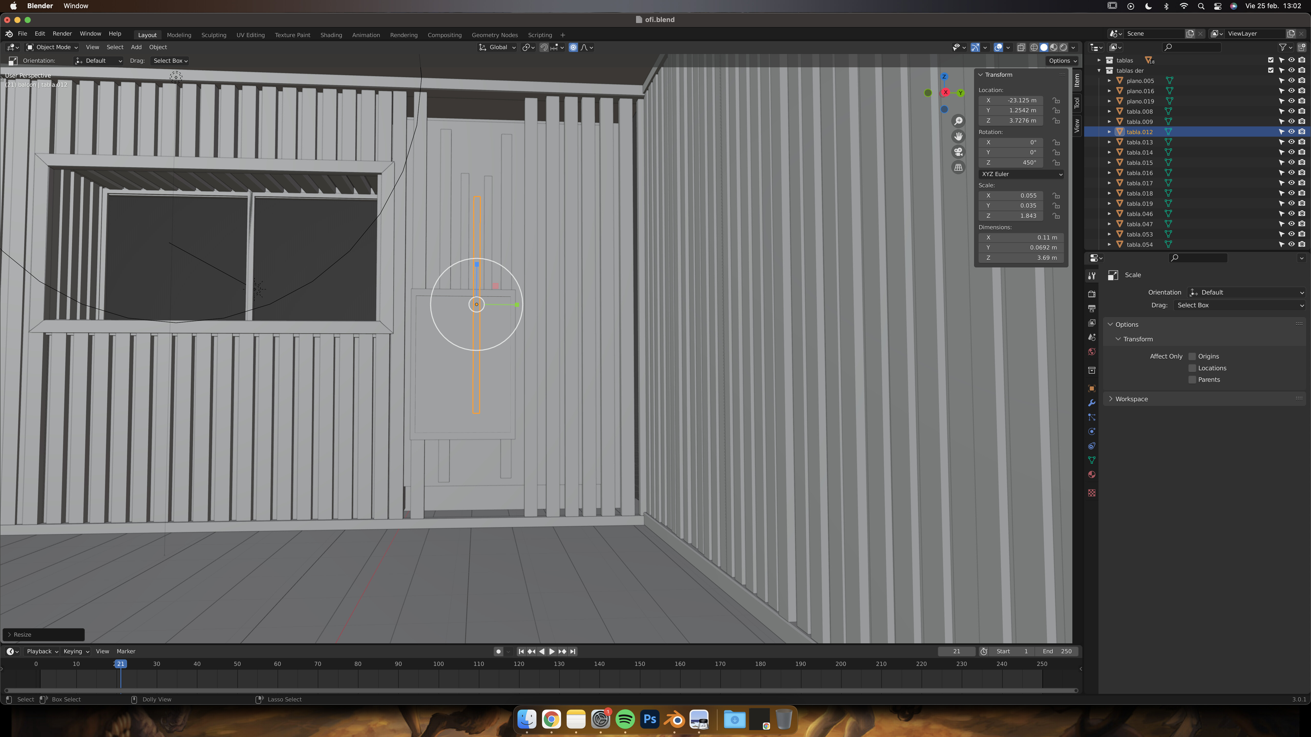The image size is (1311, 737).
Task: Click the Zoom magnifier viewport gizmo icon
Action: click(x=958, y=121)
